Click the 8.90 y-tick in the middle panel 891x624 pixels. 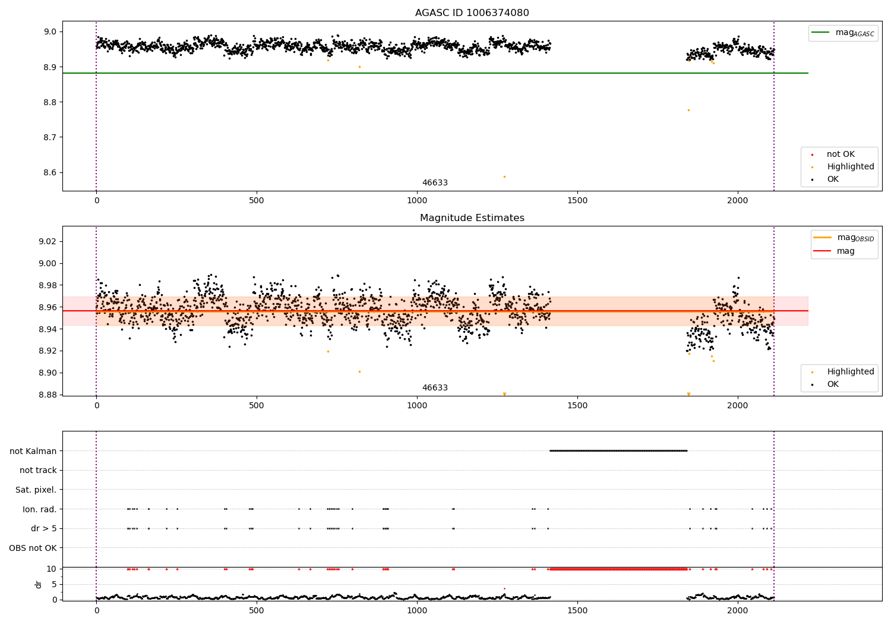click(48, 373)
